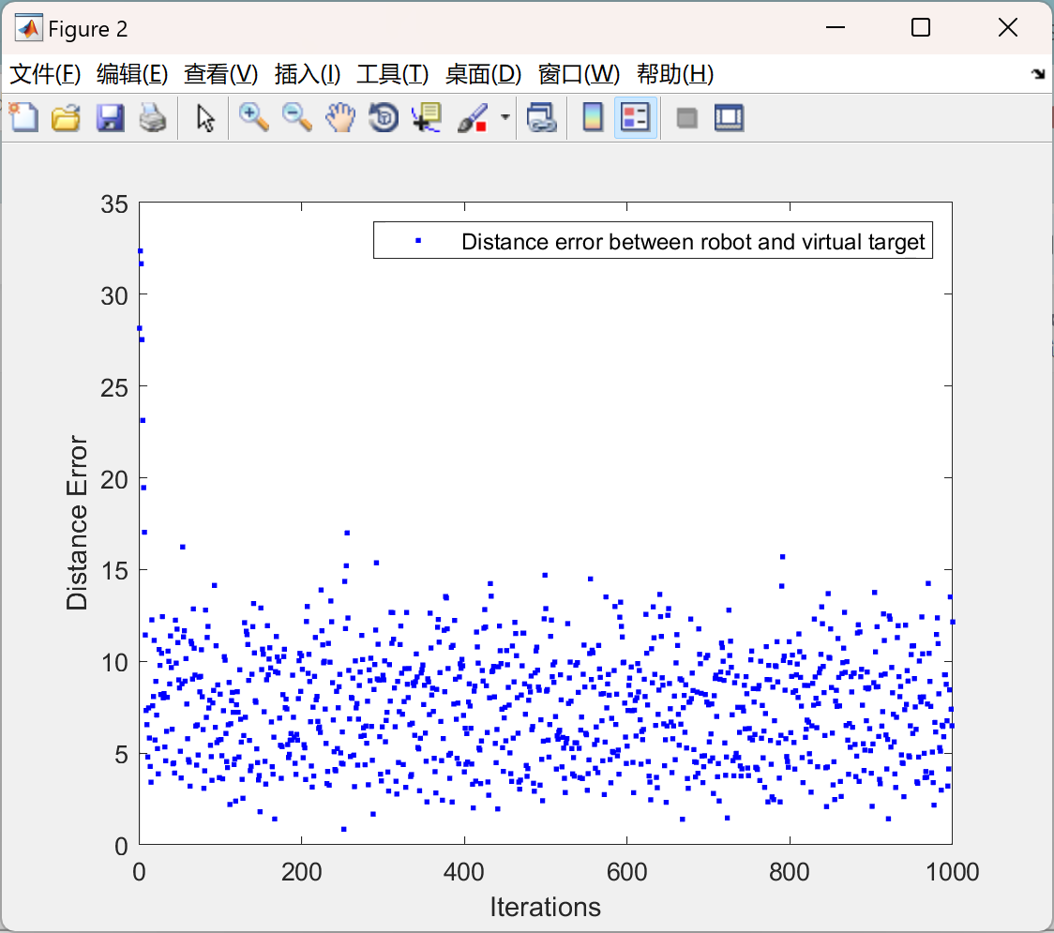Save figure with the floppy disk icon
This screenshot has width=1054, height=933.
point(110,118)
